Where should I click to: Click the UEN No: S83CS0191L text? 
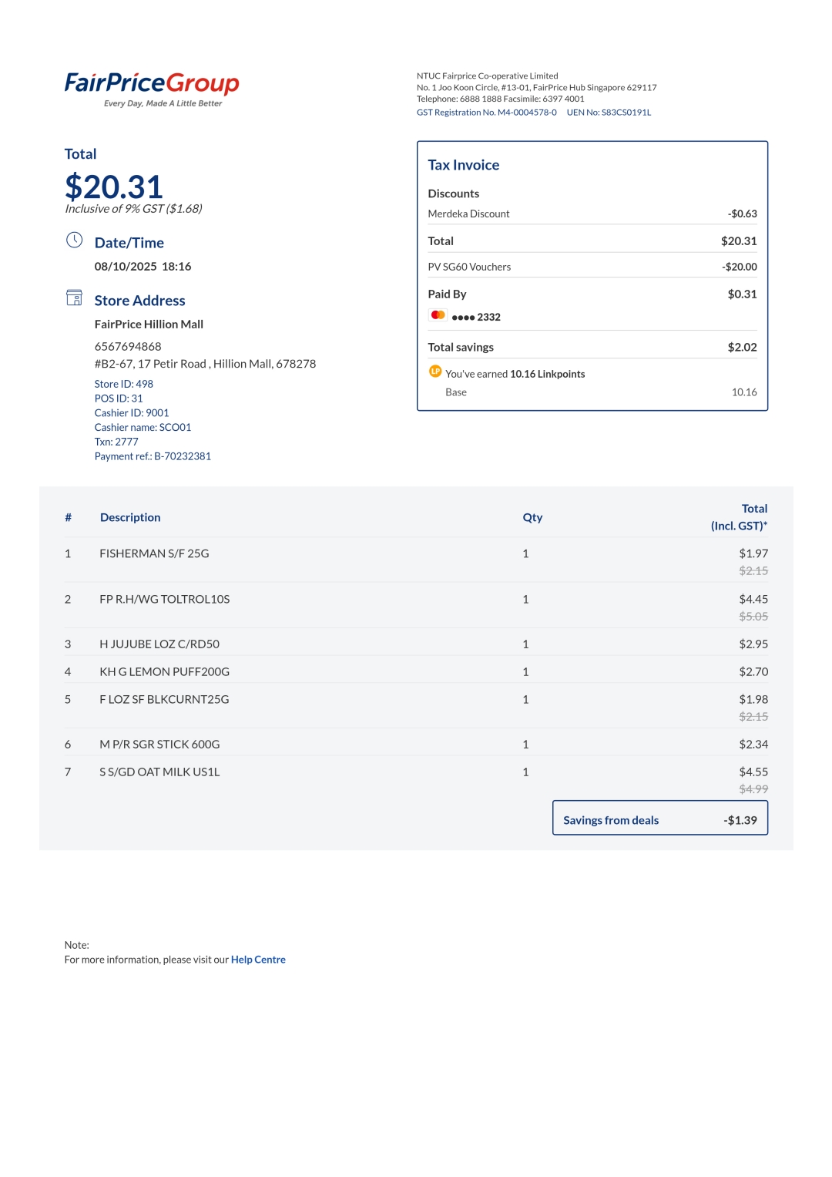[x=609, y=113]
